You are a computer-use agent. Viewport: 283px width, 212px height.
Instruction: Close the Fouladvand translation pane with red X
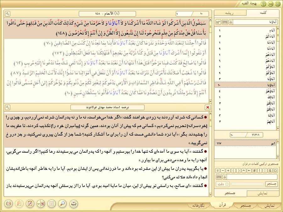point(208,107)
